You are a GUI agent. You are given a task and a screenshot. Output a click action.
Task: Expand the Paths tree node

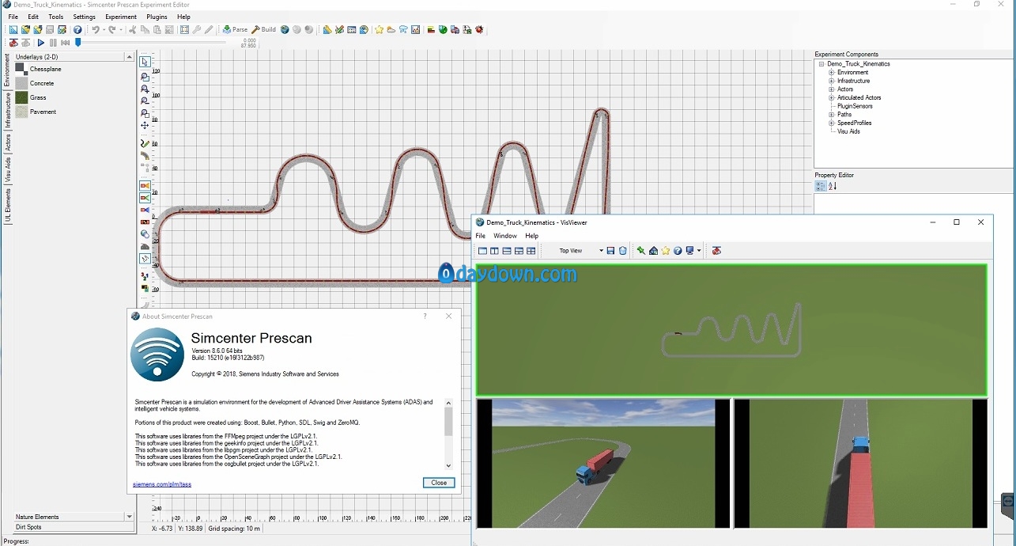832,115
